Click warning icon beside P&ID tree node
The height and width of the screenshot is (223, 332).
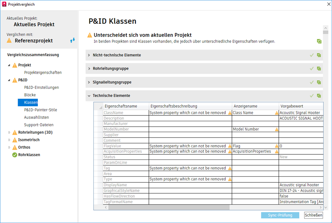(14, 80)
